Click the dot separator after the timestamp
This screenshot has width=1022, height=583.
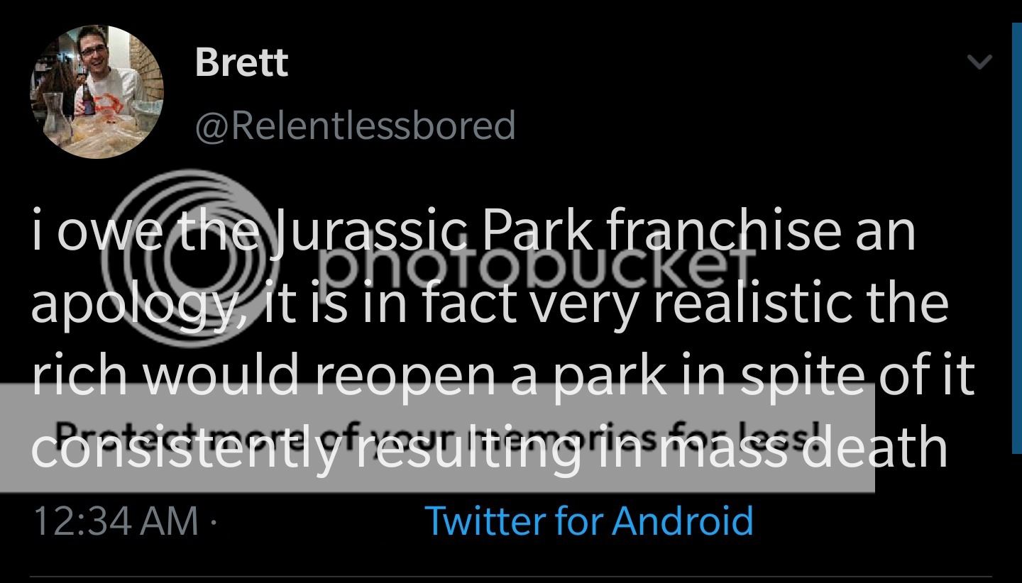pos(213,522)
